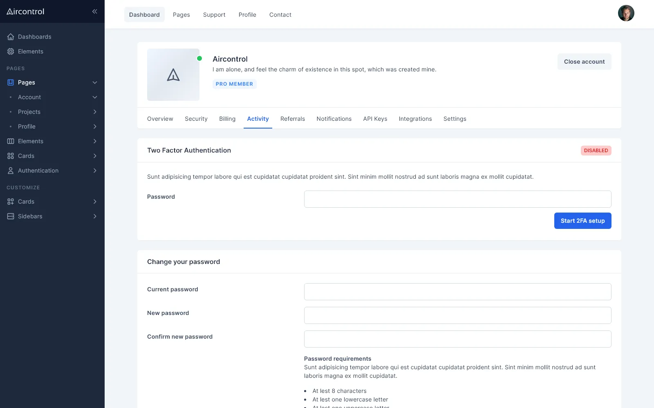Switch to the API Keys tab

(x=375, y=119)
